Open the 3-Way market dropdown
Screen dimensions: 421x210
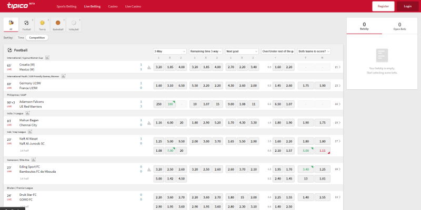[169, 51]
